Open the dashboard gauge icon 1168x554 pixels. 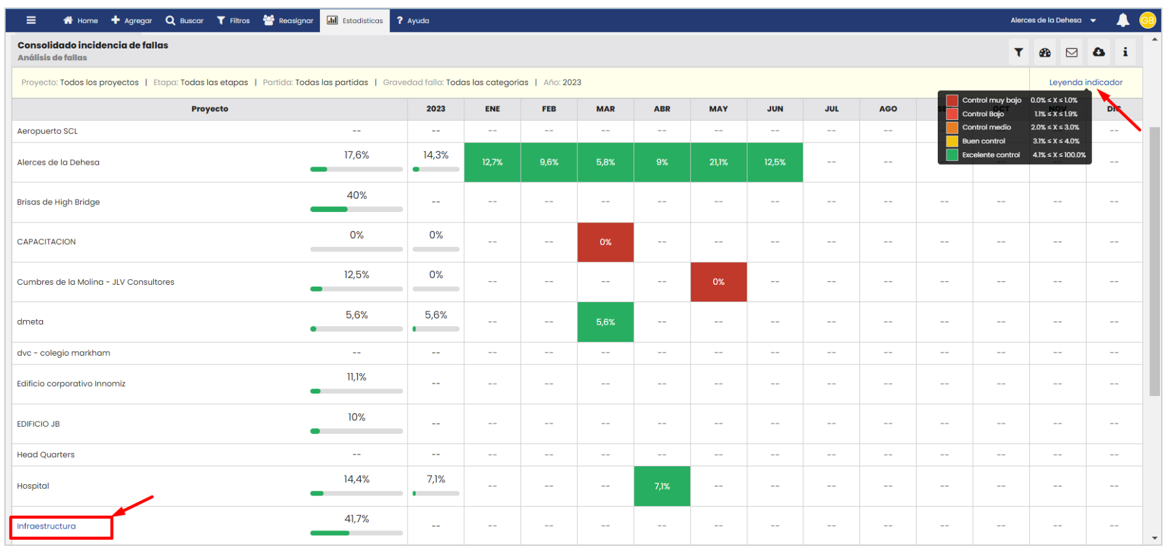pyautogui.click(x=1045, y=53)
